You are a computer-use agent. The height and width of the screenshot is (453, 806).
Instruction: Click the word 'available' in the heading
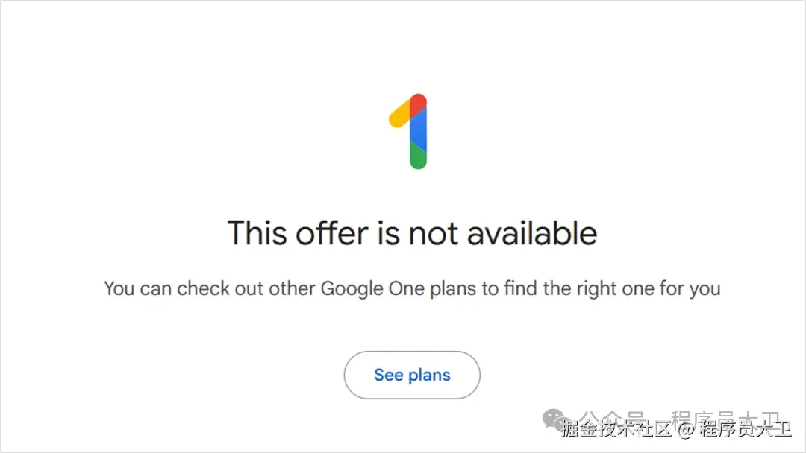[532, 233]
